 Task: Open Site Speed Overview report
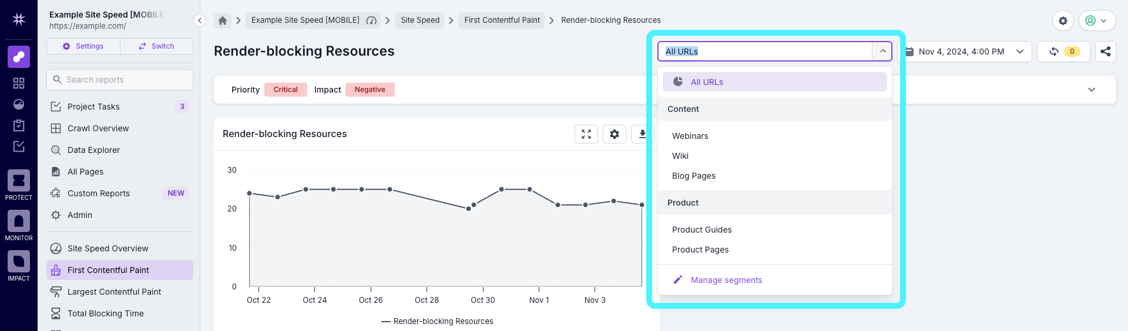click(120, 248)
